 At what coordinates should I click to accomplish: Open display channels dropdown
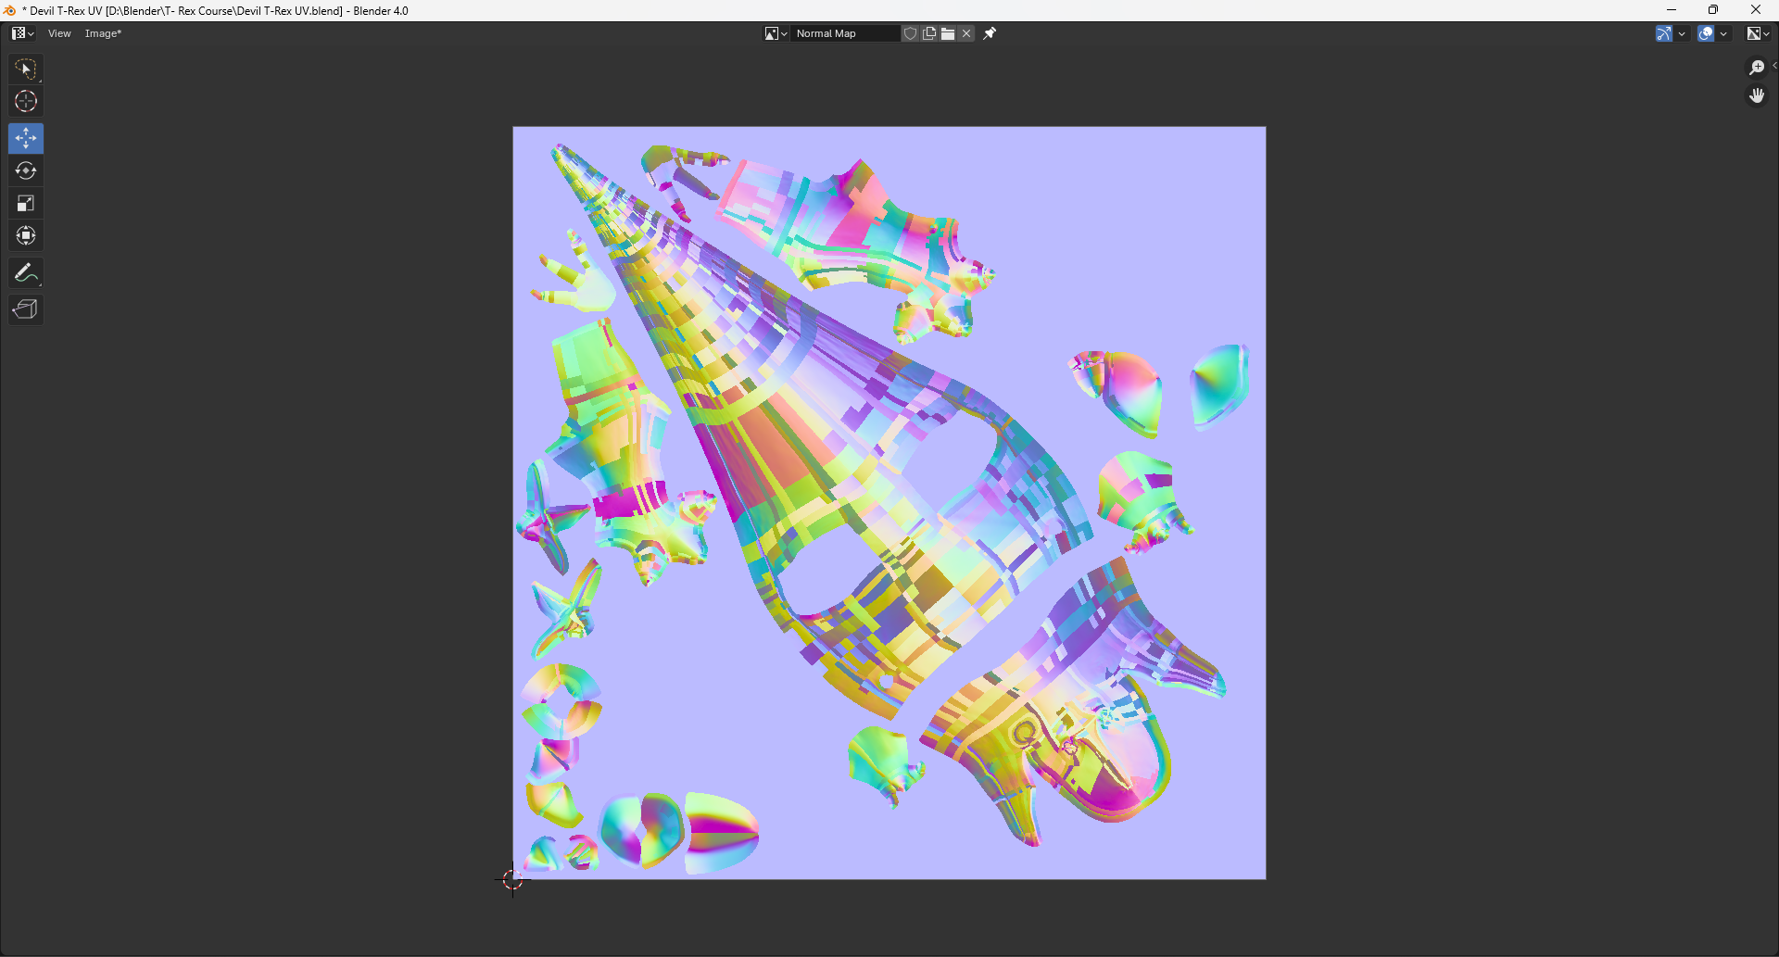click(1758, 33)
